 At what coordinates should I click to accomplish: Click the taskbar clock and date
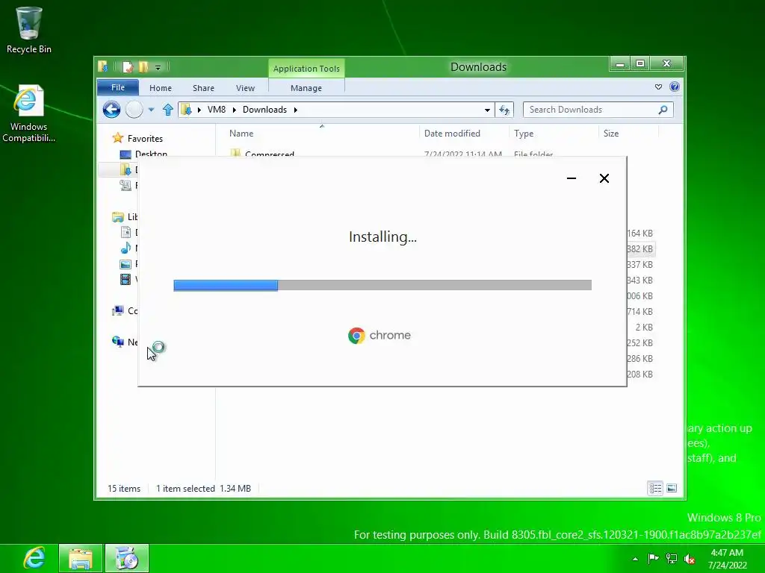(x=727, y=559)
